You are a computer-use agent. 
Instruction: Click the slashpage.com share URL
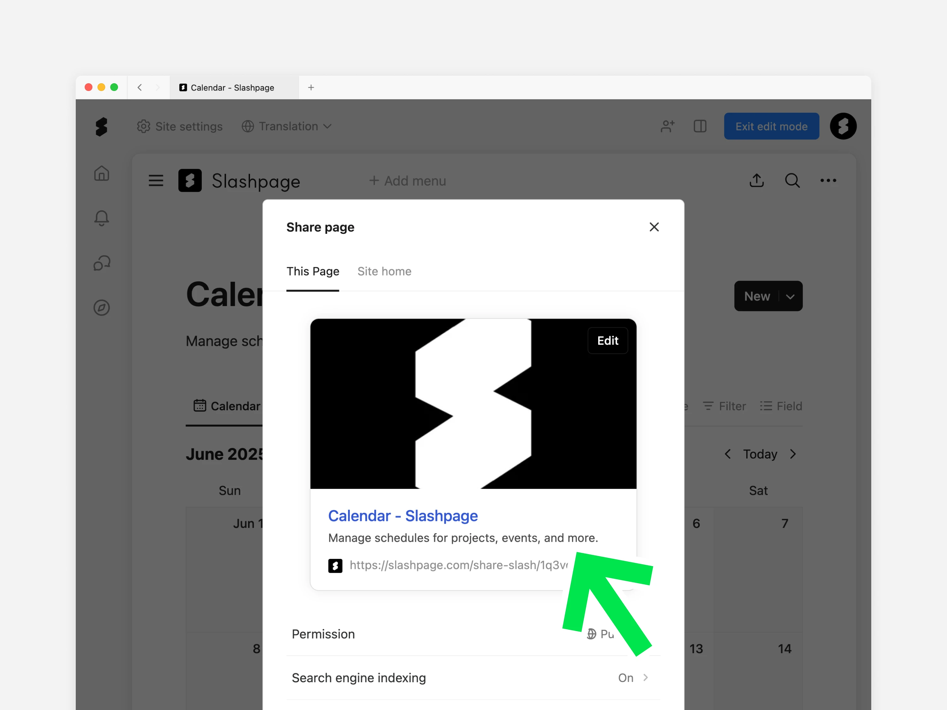pos(459,565)
